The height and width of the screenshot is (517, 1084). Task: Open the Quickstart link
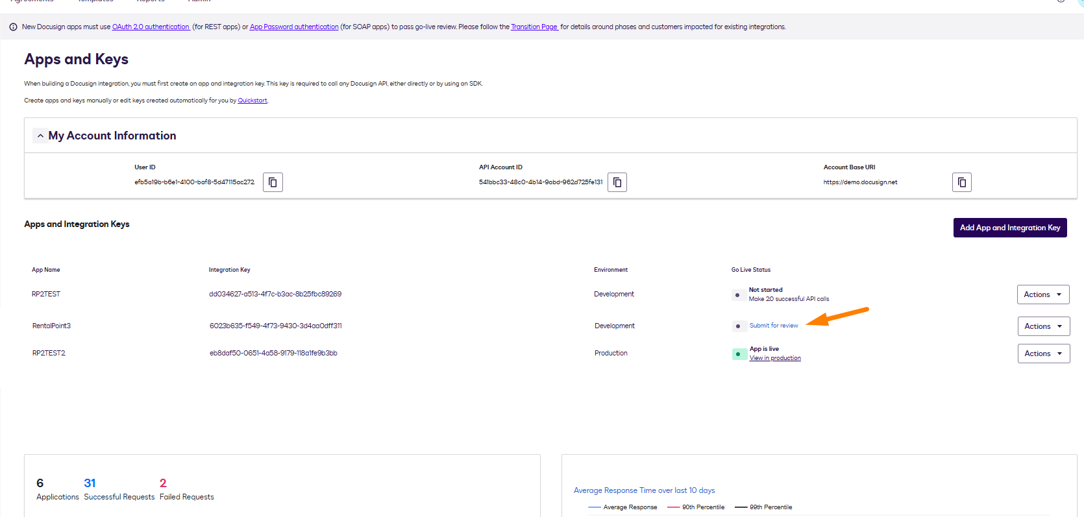pos(253,101)
